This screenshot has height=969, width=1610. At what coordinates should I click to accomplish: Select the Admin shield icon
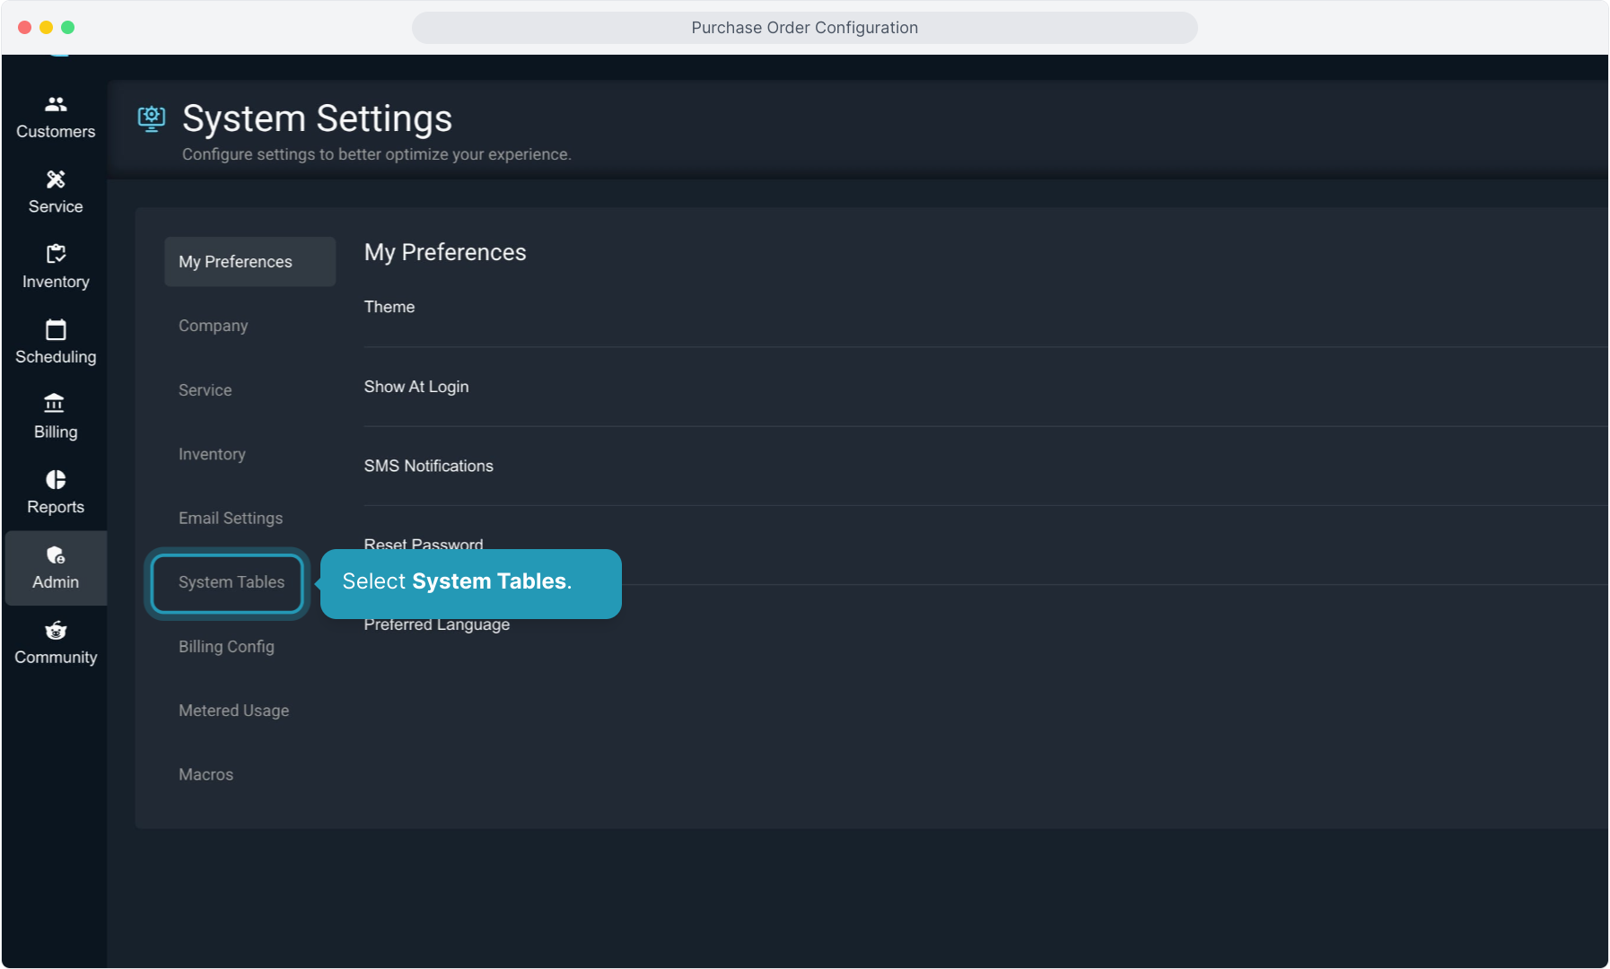(56, 555)
